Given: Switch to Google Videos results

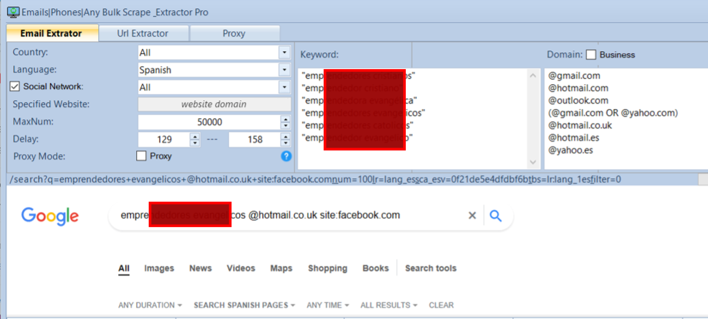Looking at the screenshot, I should pos(241,269).
